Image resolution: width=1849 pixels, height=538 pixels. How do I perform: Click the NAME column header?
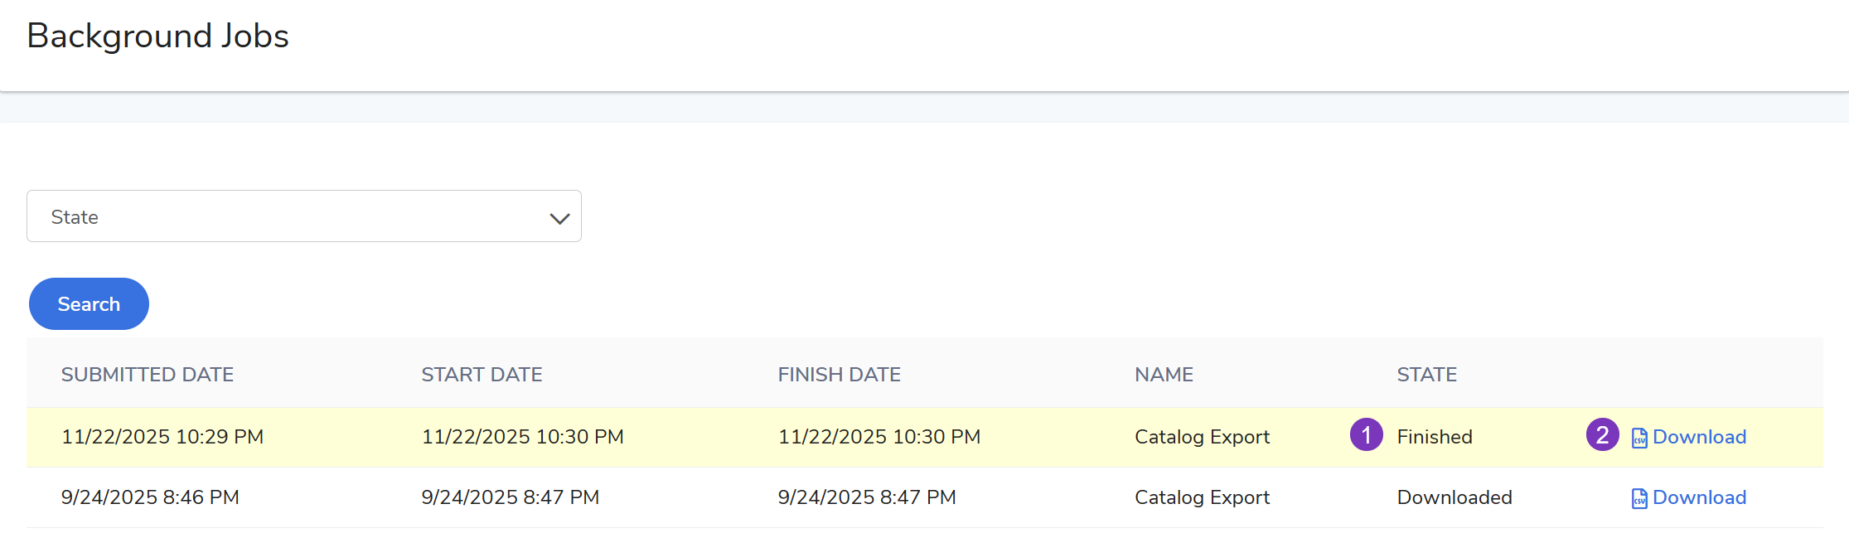pos(1164,375)
